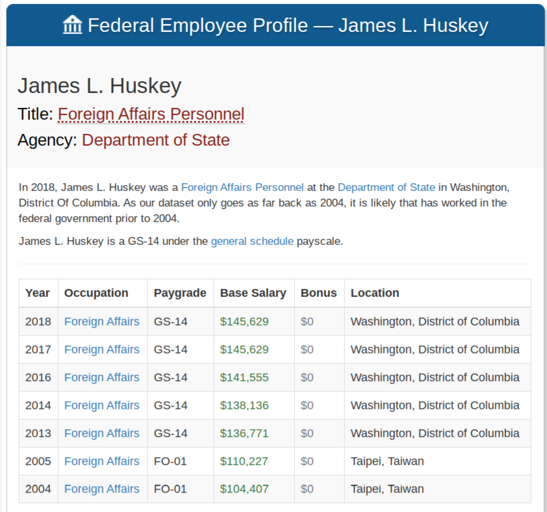
Task: Click the $141,555 base salary value
Action: coord(244,378)
